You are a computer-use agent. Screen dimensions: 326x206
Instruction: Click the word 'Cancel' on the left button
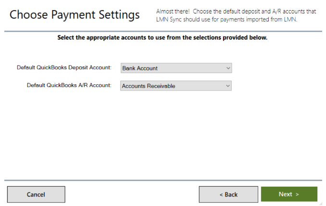pyautogui.click(x=36, y=194)
